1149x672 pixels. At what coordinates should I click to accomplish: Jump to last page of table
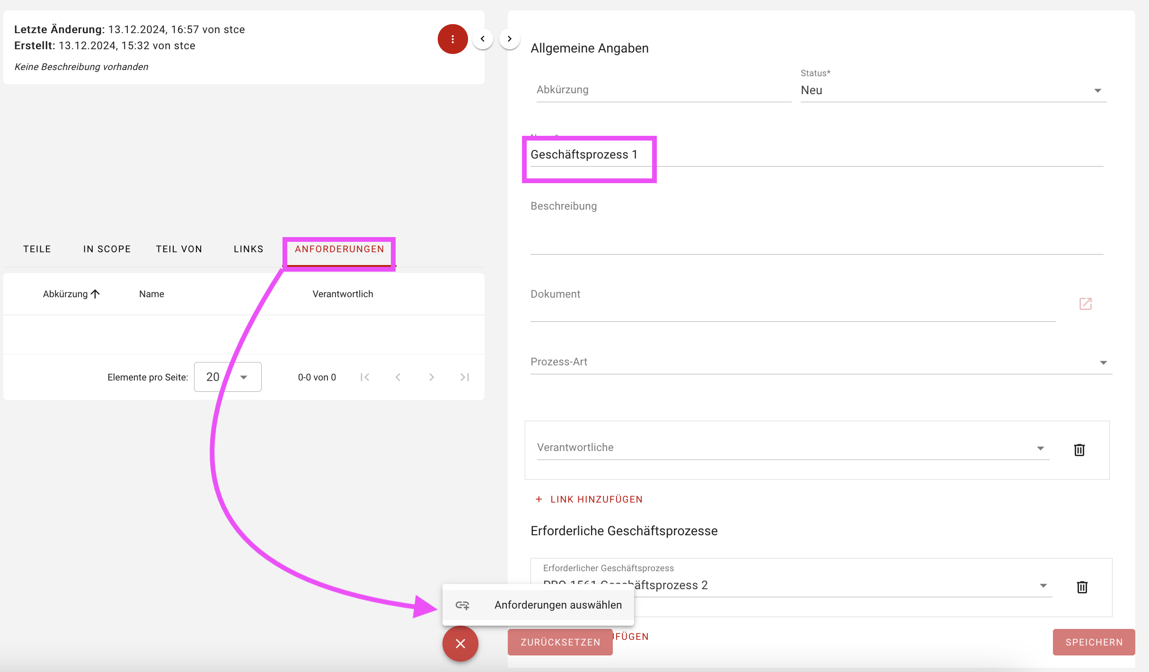point(465,377)
